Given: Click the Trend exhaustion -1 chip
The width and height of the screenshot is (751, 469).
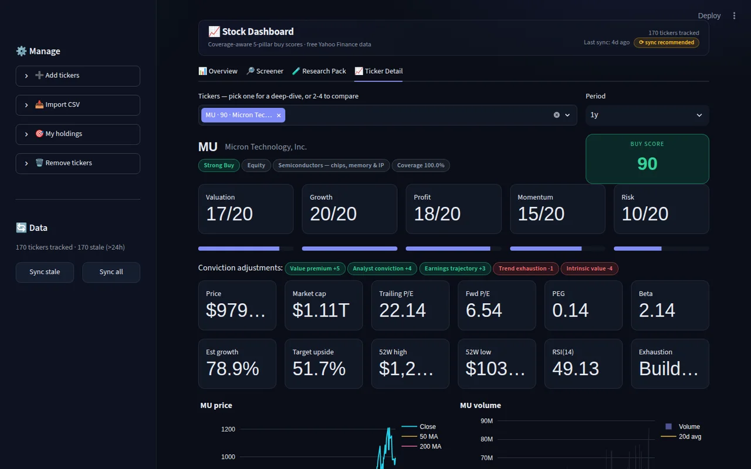Looking at the screenshot, I should (526, 269).
